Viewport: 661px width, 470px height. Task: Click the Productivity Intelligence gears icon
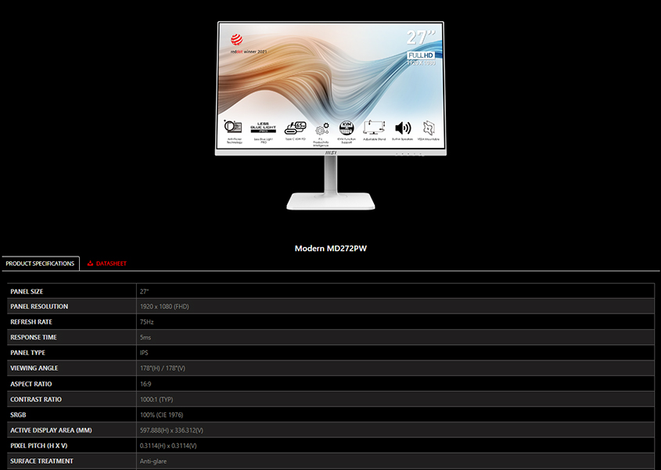tap(322, 128)
